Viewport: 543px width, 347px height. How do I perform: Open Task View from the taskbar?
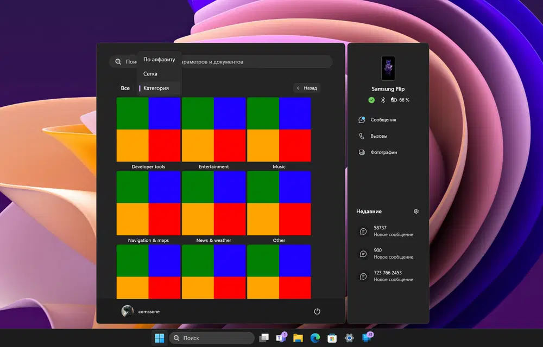pyautogui.click(x=264, y=338)
